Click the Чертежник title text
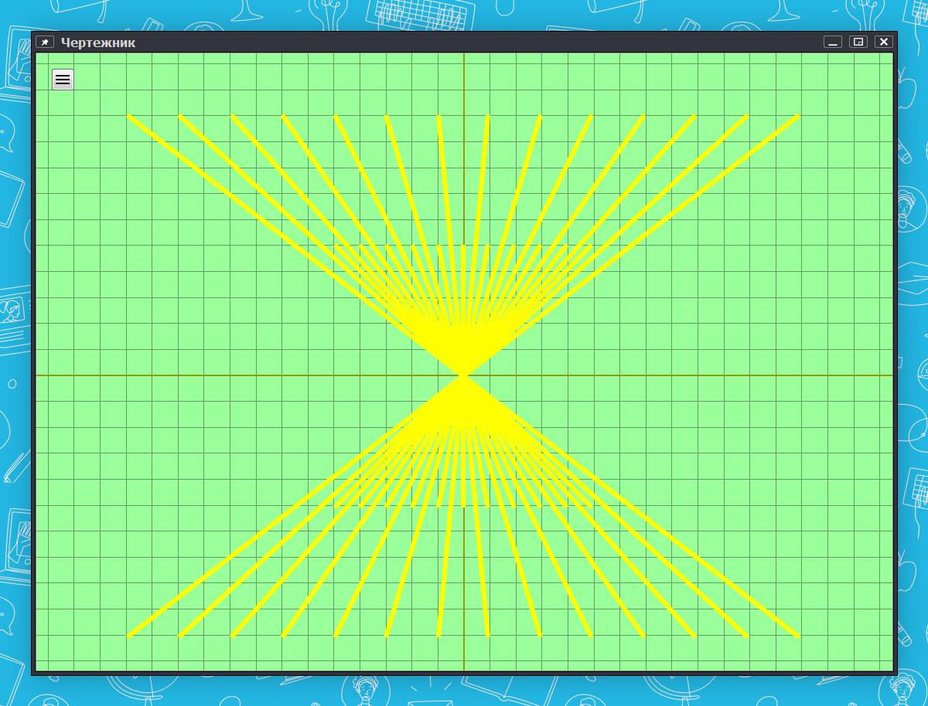This screenshot has height=706, width=928. (x=98, y=42)
